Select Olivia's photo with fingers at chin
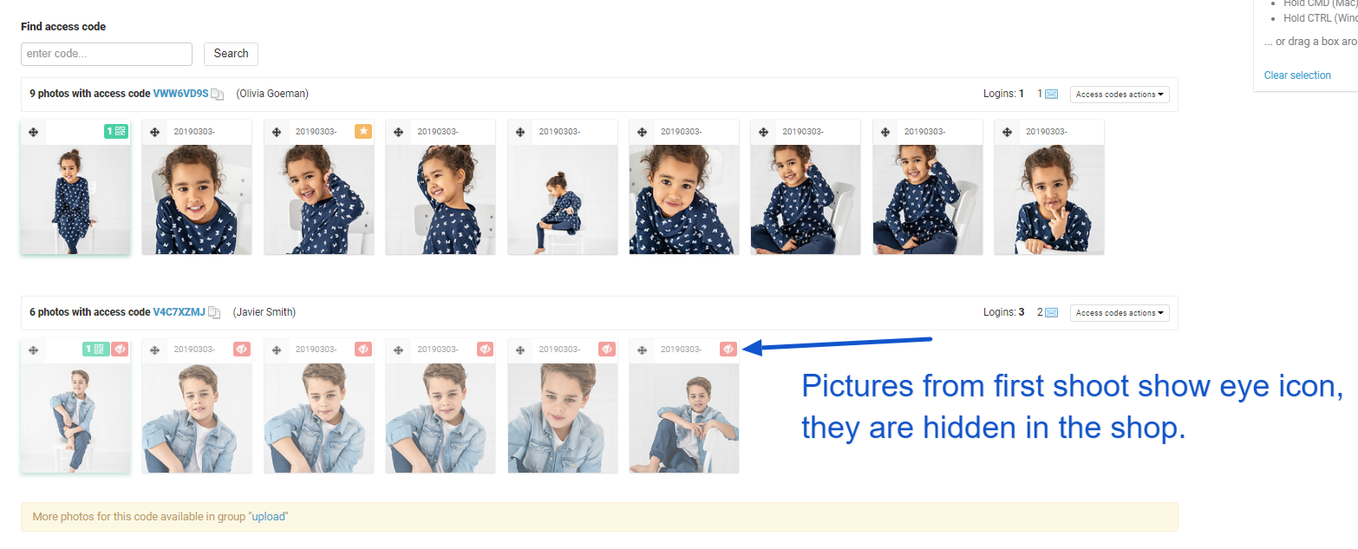Viewport: 1358px width, 549px height. click(x=1049, y=199)
